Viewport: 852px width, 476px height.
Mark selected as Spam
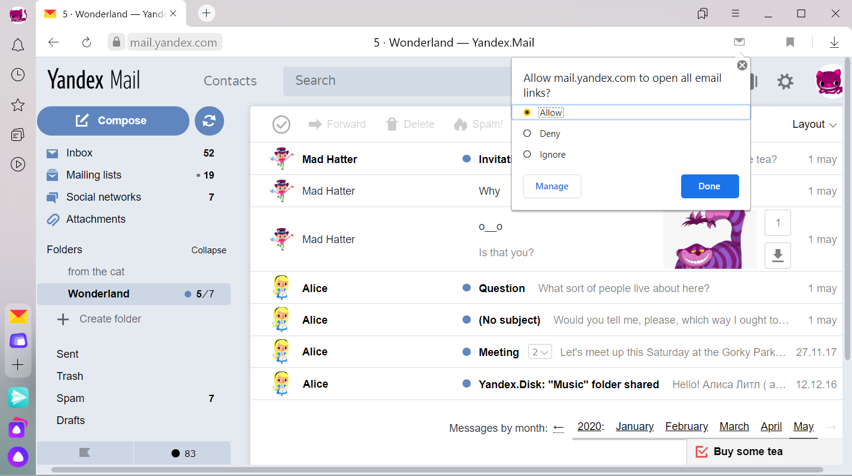(479, 124)
